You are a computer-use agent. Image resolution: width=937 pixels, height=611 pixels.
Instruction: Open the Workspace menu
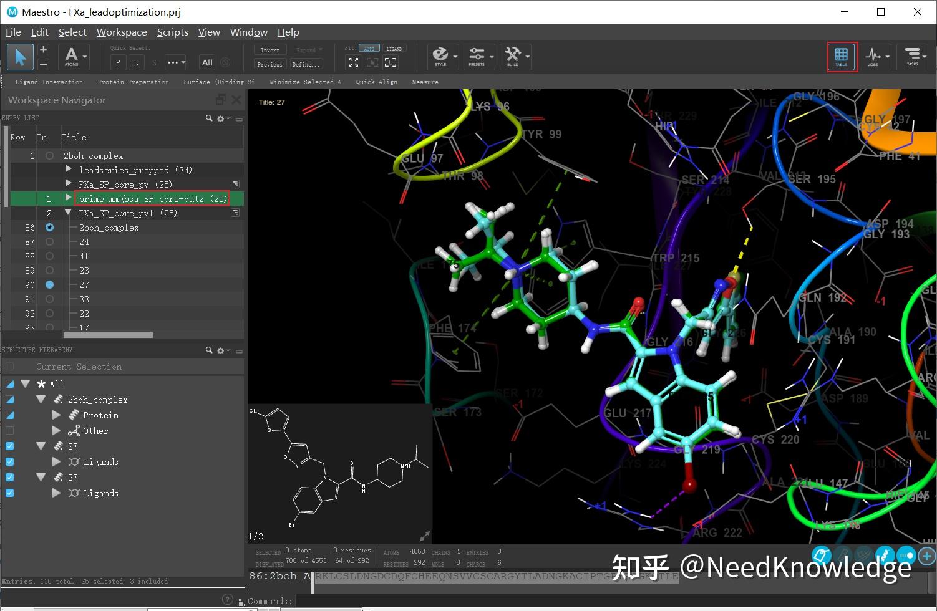click(x=122, y=32)
